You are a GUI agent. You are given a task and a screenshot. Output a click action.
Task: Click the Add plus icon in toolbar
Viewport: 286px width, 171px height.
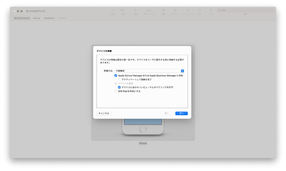(135, 10)
